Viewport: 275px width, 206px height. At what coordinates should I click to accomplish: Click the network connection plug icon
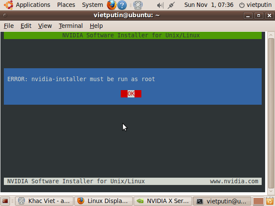[x=171, y=5]
